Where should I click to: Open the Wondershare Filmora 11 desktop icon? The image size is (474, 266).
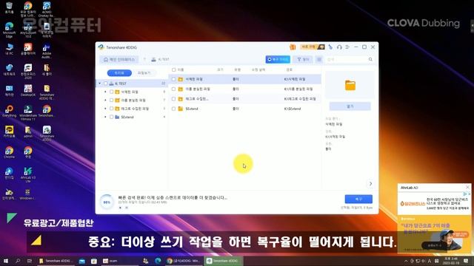(28, 112)
